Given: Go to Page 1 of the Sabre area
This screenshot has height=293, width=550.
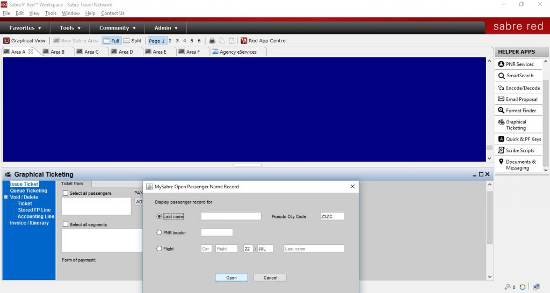Looking at the screenshot, I should coord(157,41).
